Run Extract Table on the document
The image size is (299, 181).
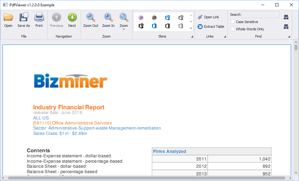point(211,27)
